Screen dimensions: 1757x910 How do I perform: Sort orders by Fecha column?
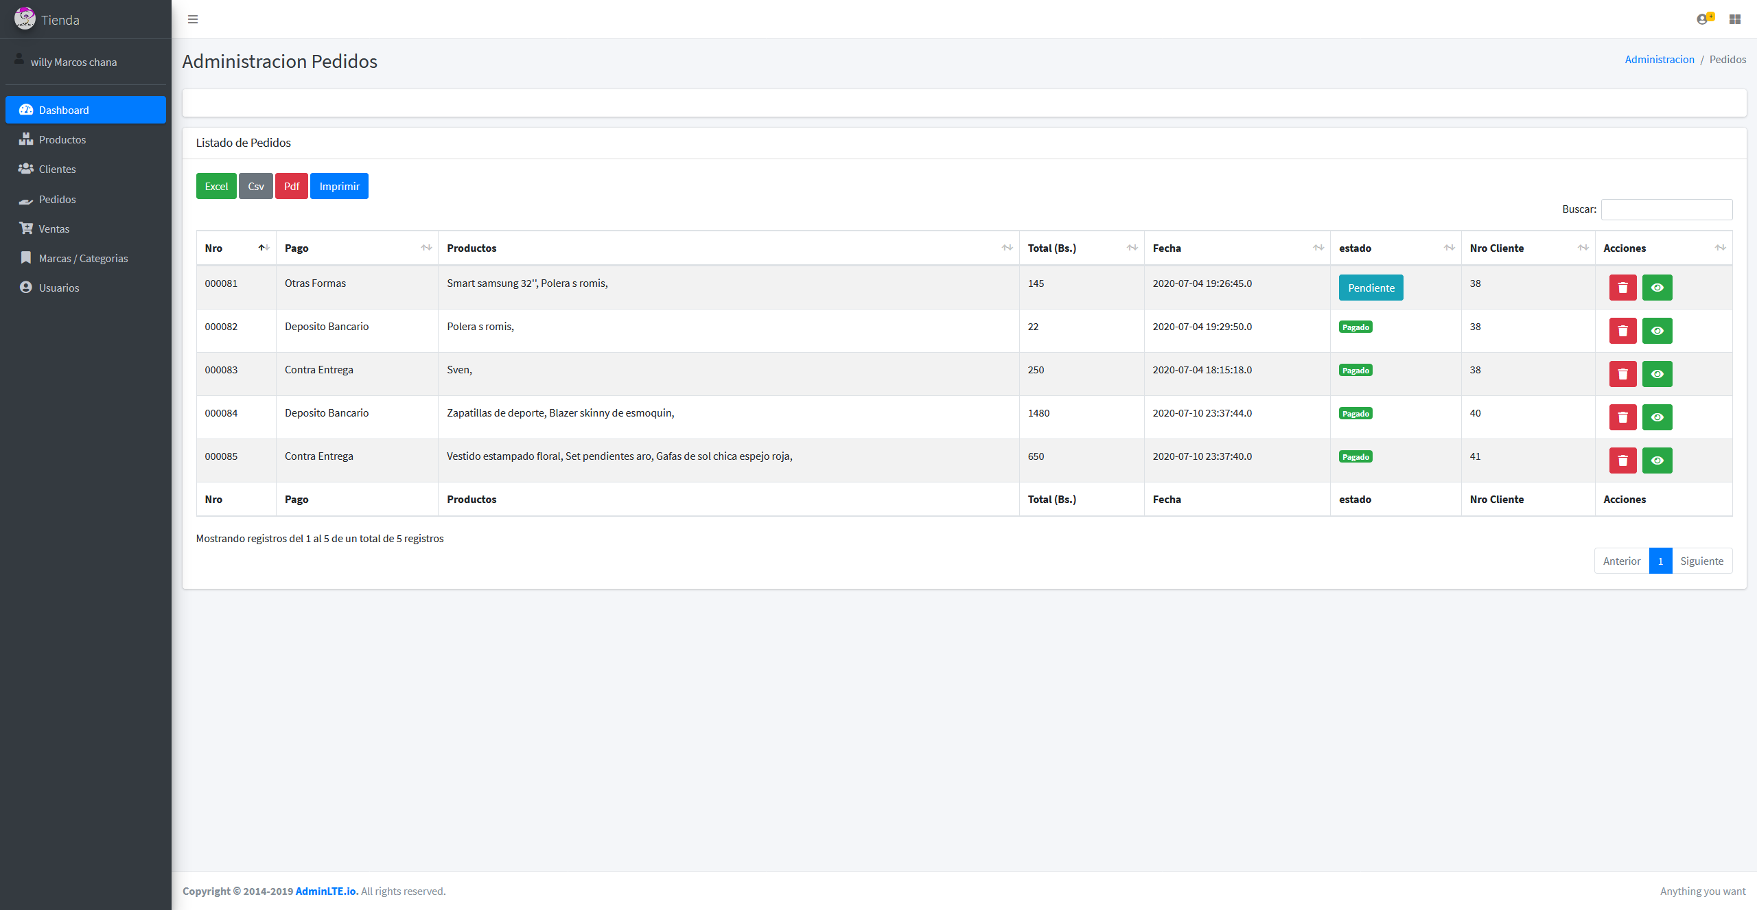(1167, 248)
